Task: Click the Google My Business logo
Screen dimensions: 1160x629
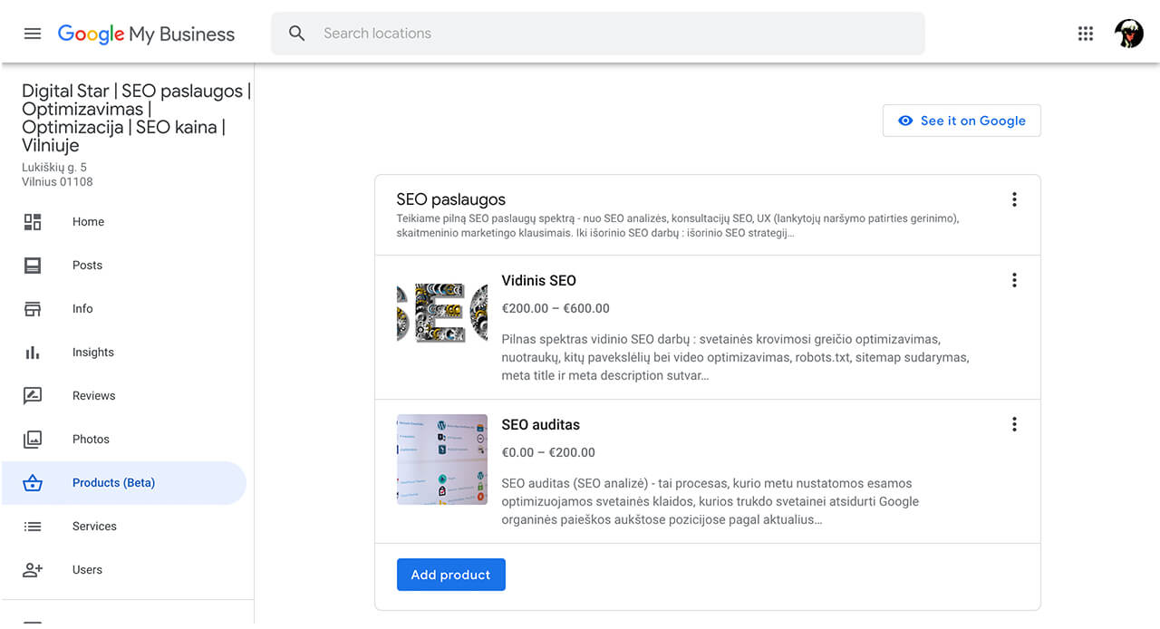Action: click(146, 34)
